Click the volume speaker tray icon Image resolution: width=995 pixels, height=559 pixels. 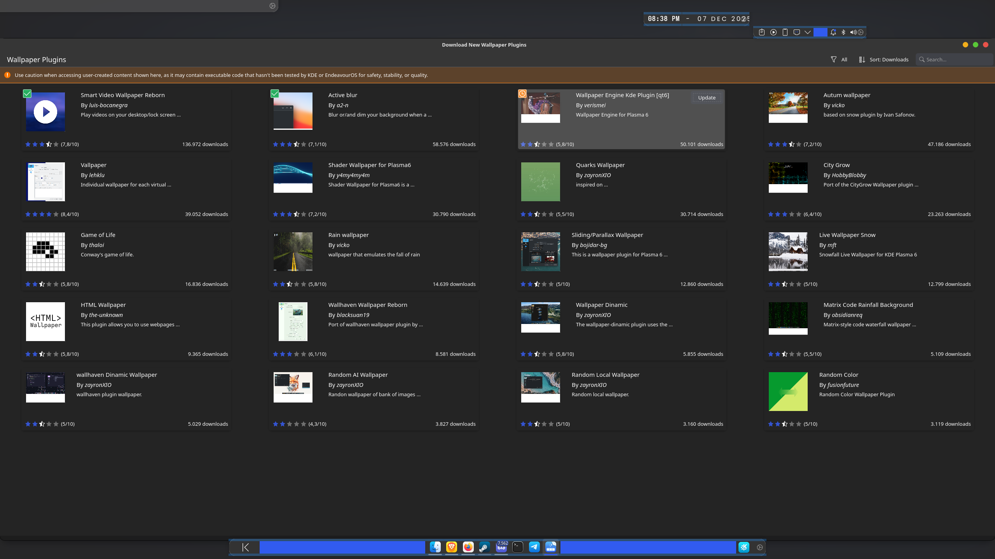pos(853,32)
